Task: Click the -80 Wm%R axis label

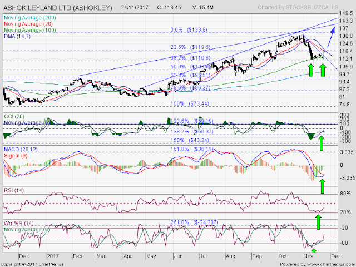Action: 344,243
